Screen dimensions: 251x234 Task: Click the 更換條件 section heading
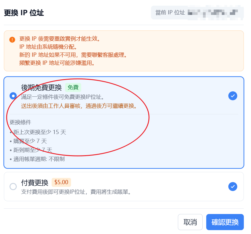[x=20, y=122]
